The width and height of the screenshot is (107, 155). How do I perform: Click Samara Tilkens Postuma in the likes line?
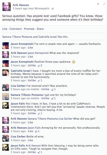point(17,37)
